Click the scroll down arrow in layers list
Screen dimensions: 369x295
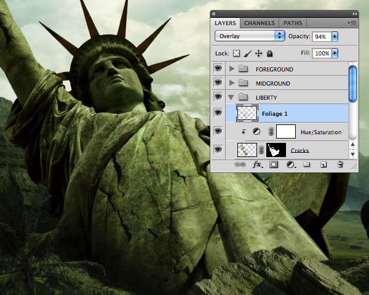(x=352, y=155)
